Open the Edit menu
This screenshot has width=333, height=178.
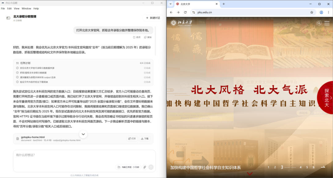click(9, 9)
